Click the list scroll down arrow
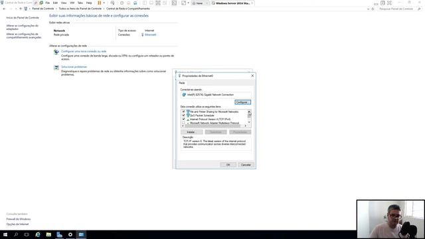The height and width of the screenshot is (239, 425). point(249,122)
